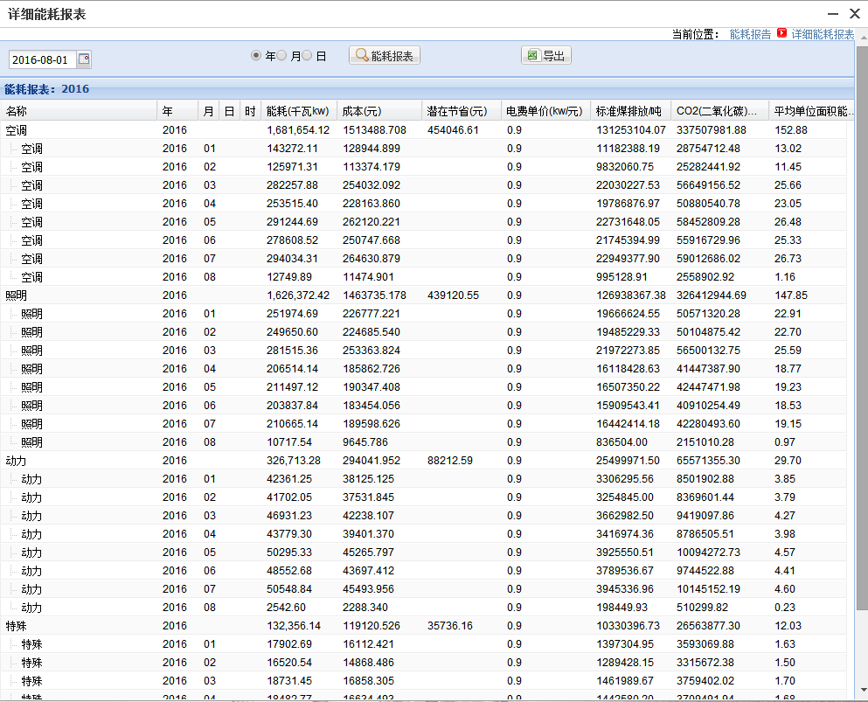The height and width of the screenshot is (702, 868).
Task: Collapse the 特殊 summary group row
Action: click(x=16, y=626)
